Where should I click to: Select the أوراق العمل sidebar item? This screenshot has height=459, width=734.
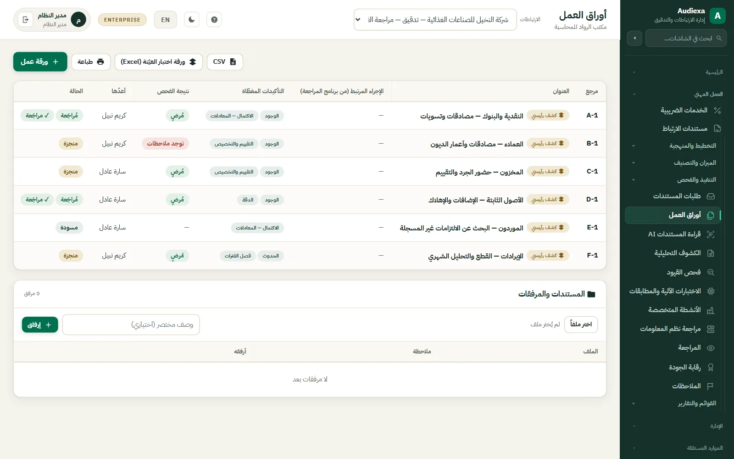[673, 215]
